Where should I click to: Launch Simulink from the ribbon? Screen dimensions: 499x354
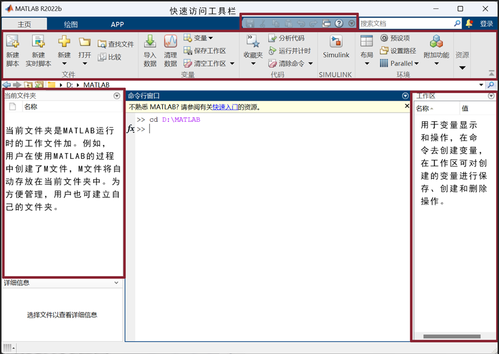(x=336, y=47)
